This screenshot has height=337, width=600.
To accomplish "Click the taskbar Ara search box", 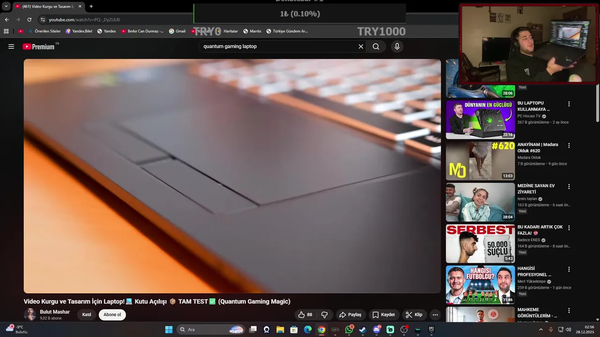I will [x=211, y=330].
